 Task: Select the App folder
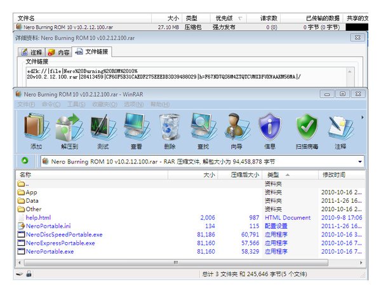coord(190,193)
